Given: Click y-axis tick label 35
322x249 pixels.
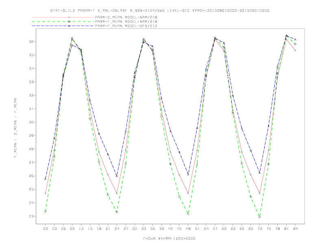Looking at the screenshot, I should pyautogui.click(x=31, y=55).
